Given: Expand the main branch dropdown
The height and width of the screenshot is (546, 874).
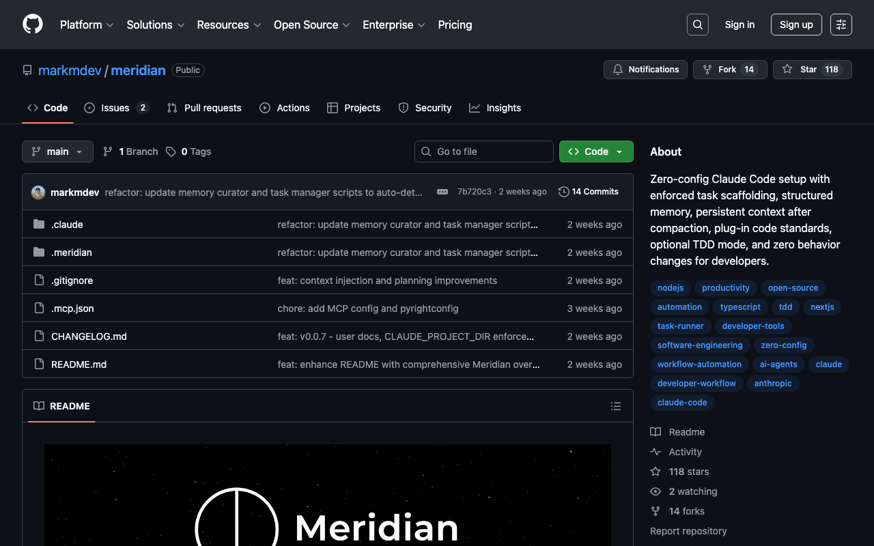Looking at the screenshot, I should click(x=57, y=152).
